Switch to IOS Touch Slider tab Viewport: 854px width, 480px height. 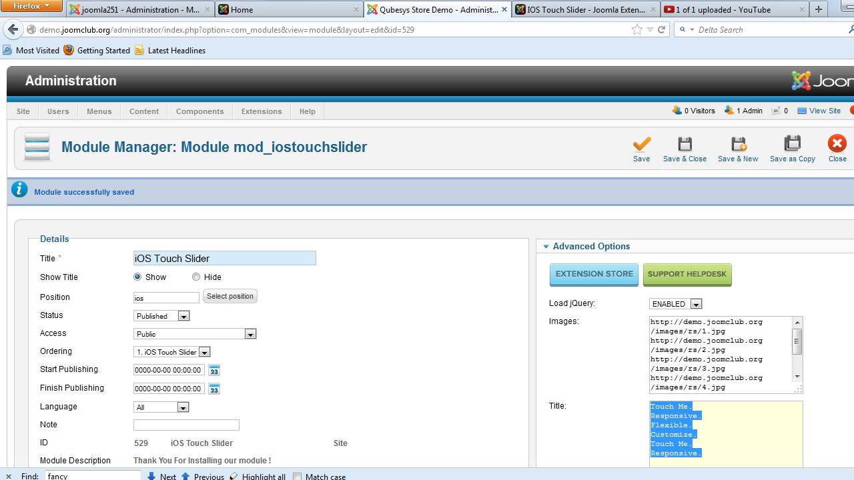tap(586, 9)
